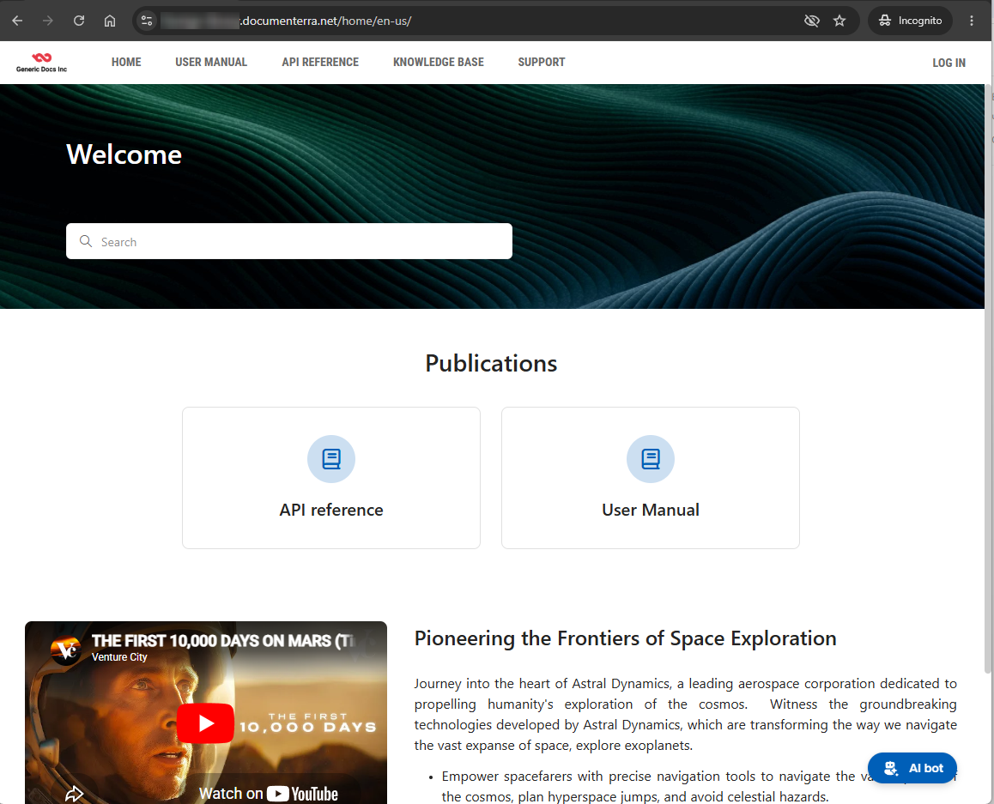The image size is (994, 804).
Task: Open the AI bot chat button
Action: tap(912, 768)
